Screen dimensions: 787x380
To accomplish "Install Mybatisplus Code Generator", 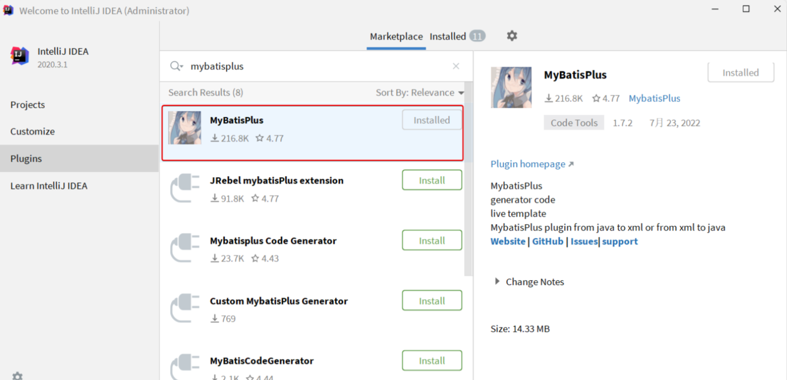I will (432, 240).
